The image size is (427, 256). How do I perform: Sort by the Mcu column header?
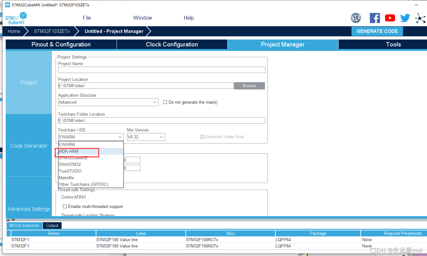tap(231, 233)
